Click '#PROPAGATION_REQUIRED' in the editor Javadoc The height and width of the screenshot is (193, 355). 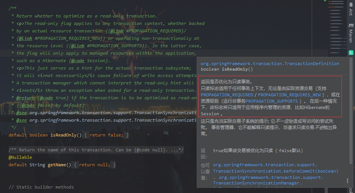(x=154, y=31)
